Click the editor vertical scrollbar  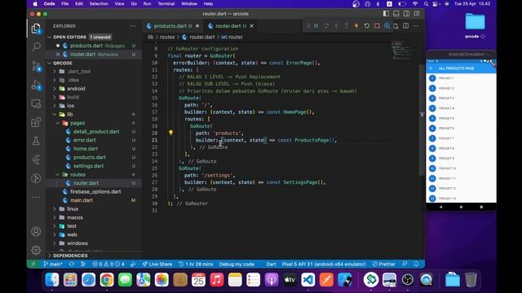pos(422,120)
